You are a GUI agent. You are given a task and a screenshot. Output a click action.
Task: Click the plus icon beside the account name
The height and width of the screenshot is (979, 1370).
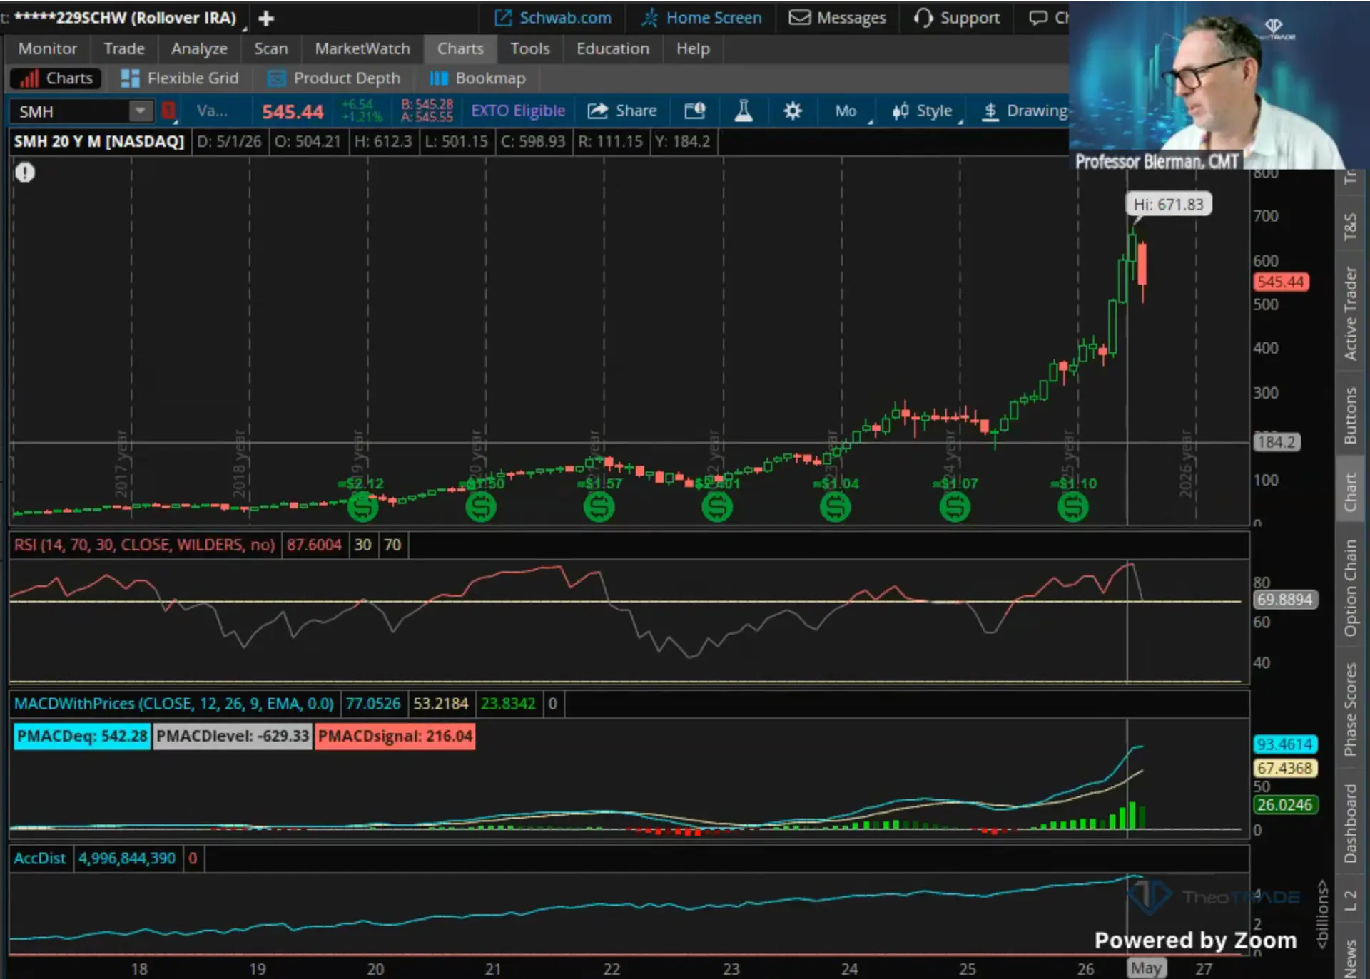[266, 19]
